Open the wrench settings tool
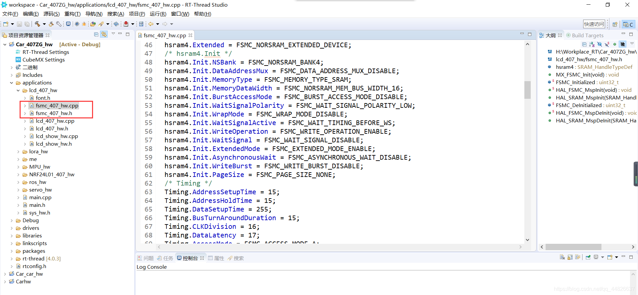 59,24
